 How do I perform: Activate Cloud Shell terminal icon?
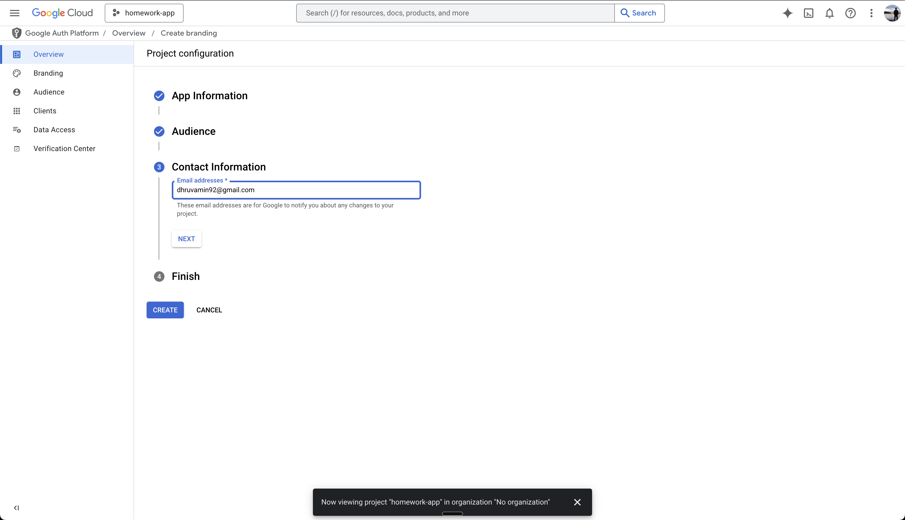pyautogui.click(x=809, y=13)
